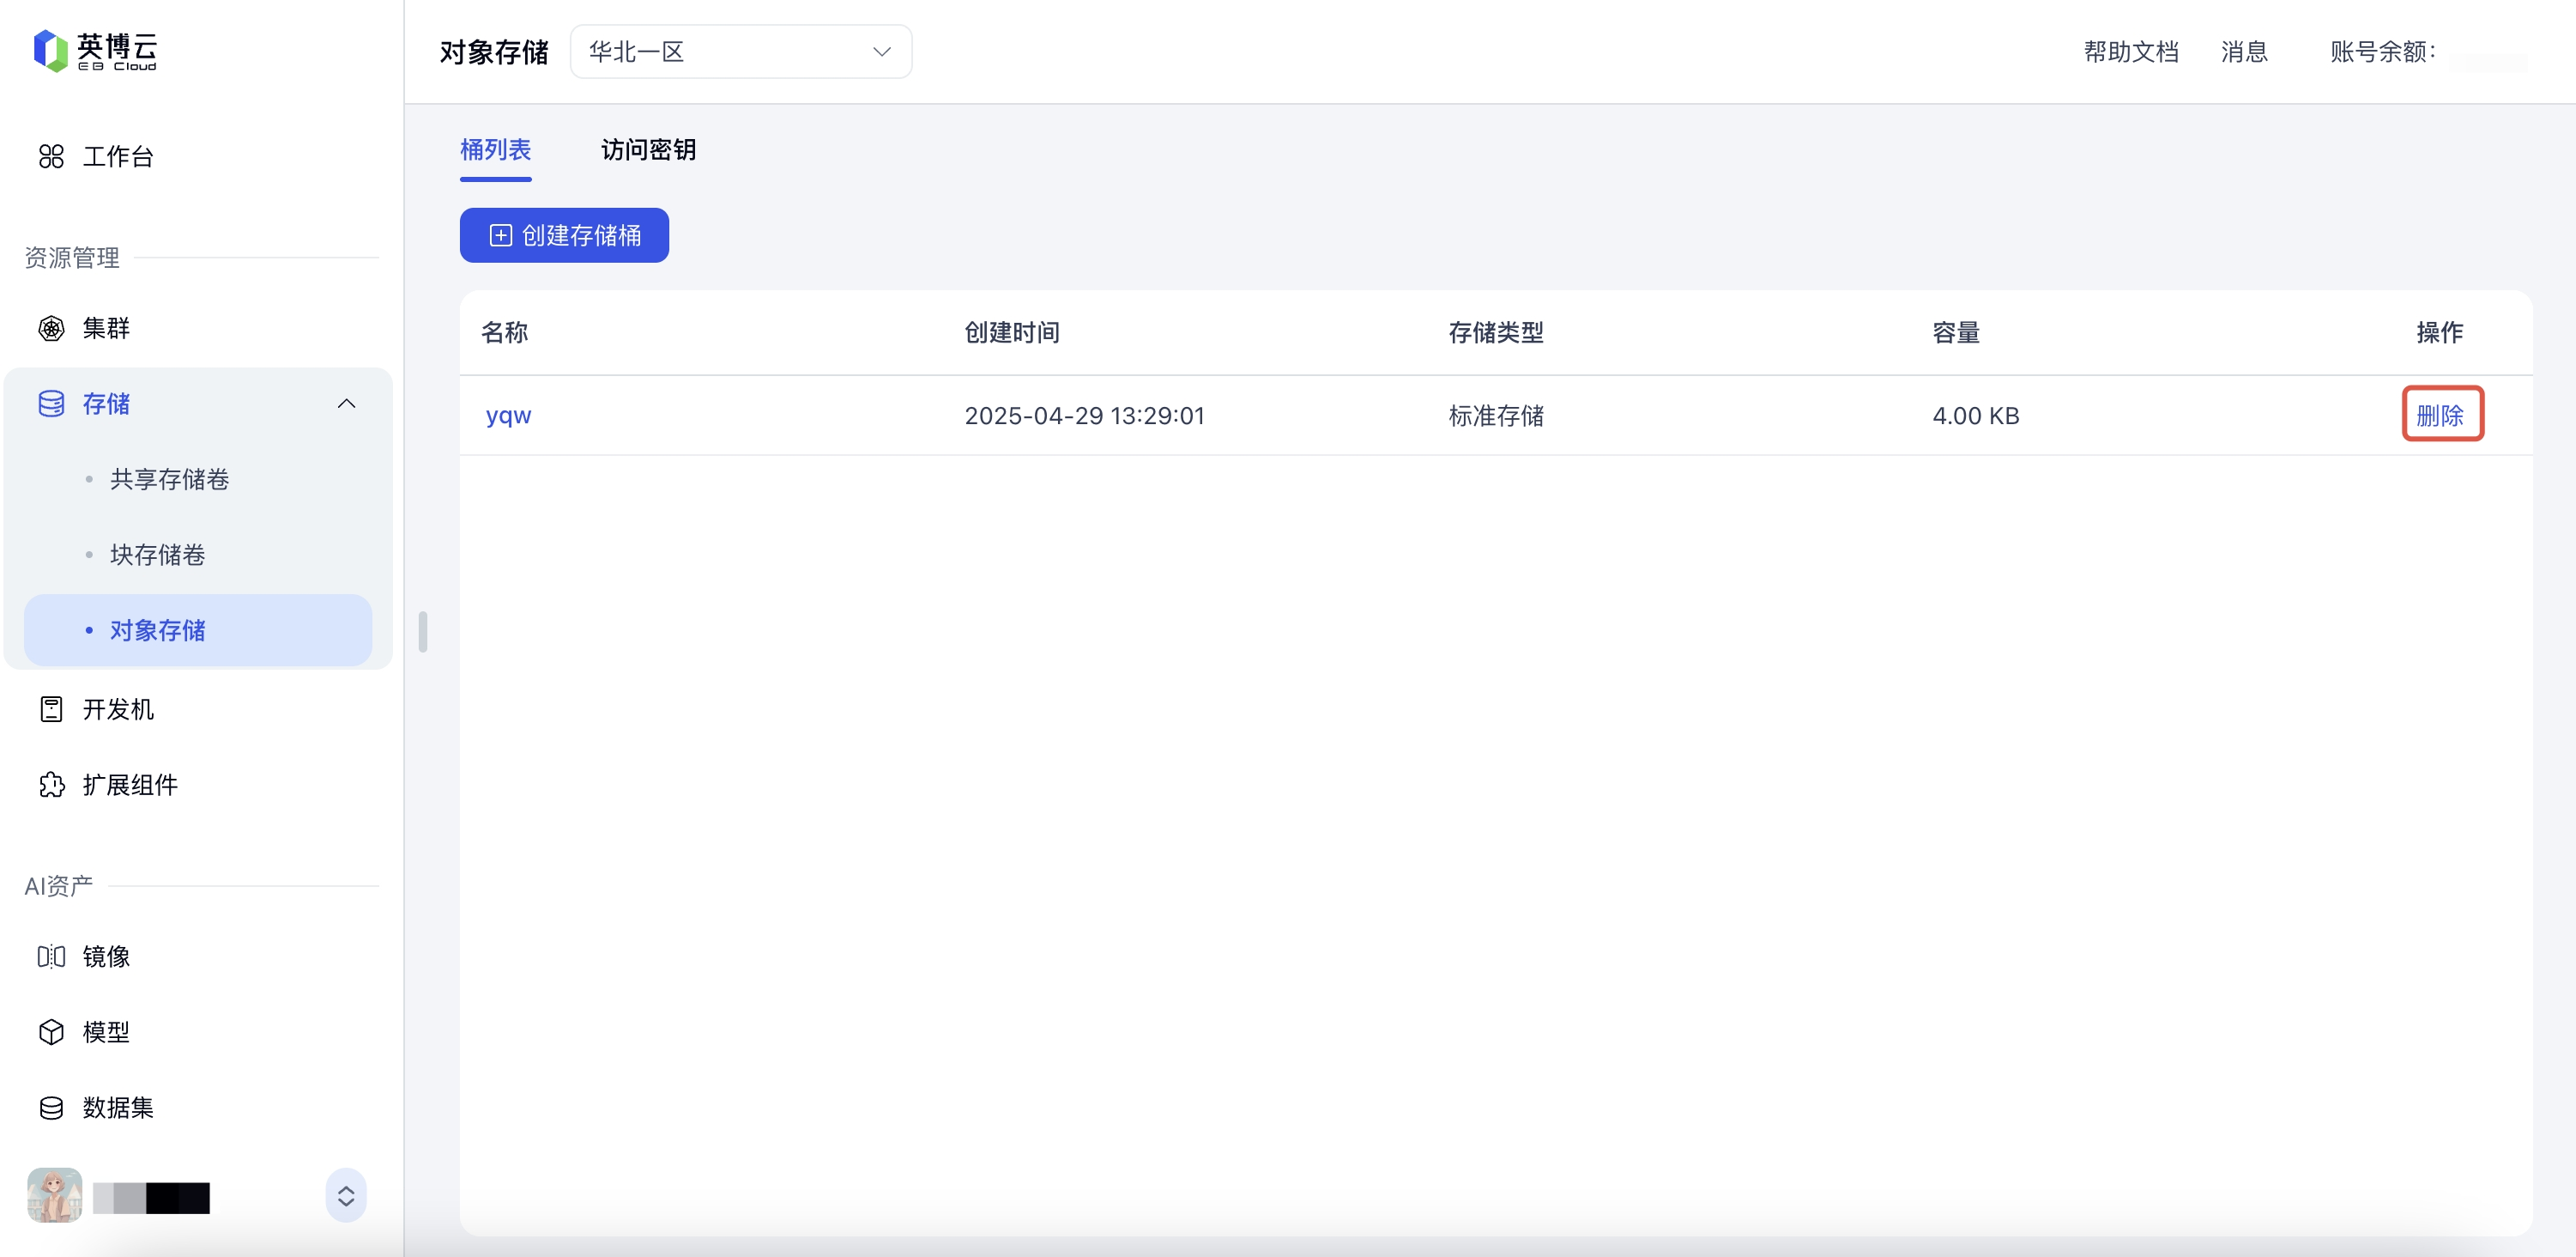
Task: Click the 存储 storage database icon
Action: tap(51, 404)
